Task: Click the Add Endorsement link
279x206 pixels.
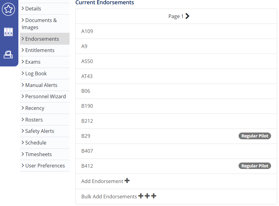Action: tap(102, 181)
